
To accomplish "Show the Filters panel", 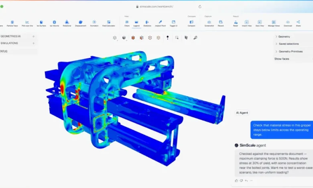I will [x=127, y=23].
